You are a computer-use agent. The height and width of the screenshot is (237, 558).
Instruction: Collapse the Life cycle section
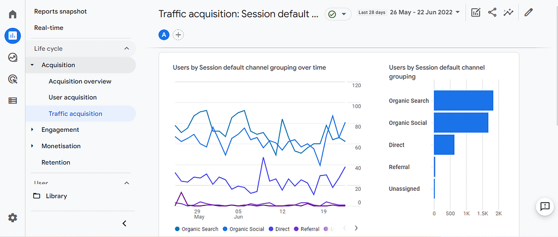pos(126,48)
